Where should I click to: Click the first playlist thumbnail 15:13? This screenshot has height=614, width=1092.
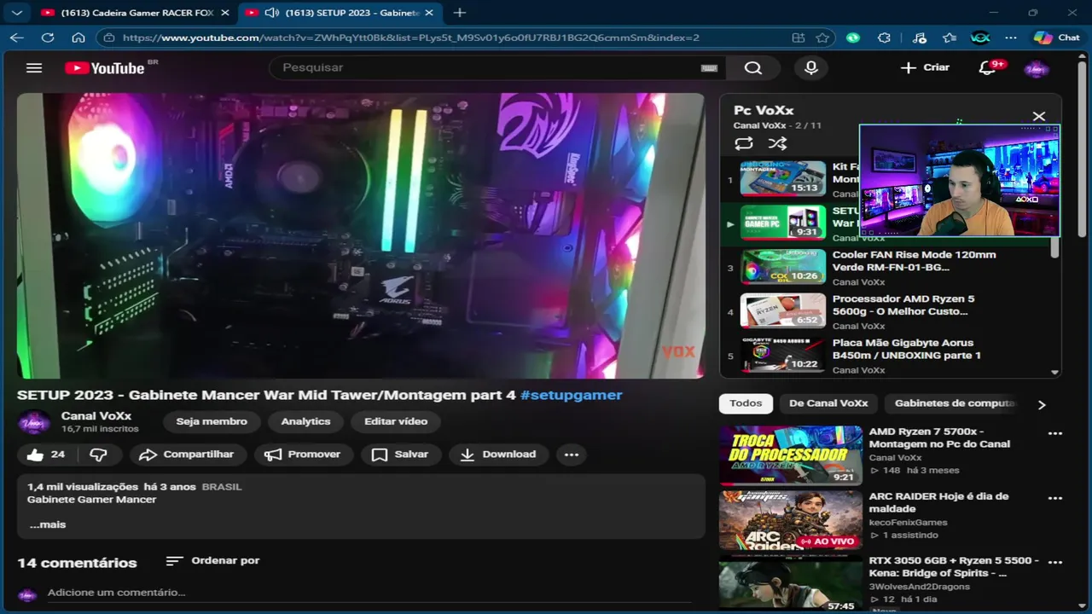(782, 178)
